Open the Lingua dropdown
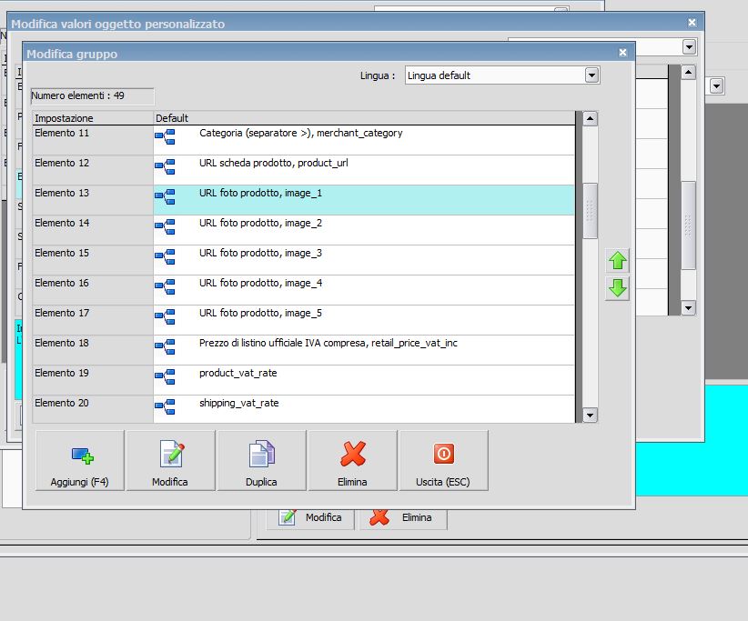This screenshot has height=621, width=748. coord(591,75)
